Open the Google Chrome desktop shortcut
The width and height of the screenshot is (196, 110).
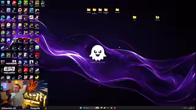click(3, 33)
